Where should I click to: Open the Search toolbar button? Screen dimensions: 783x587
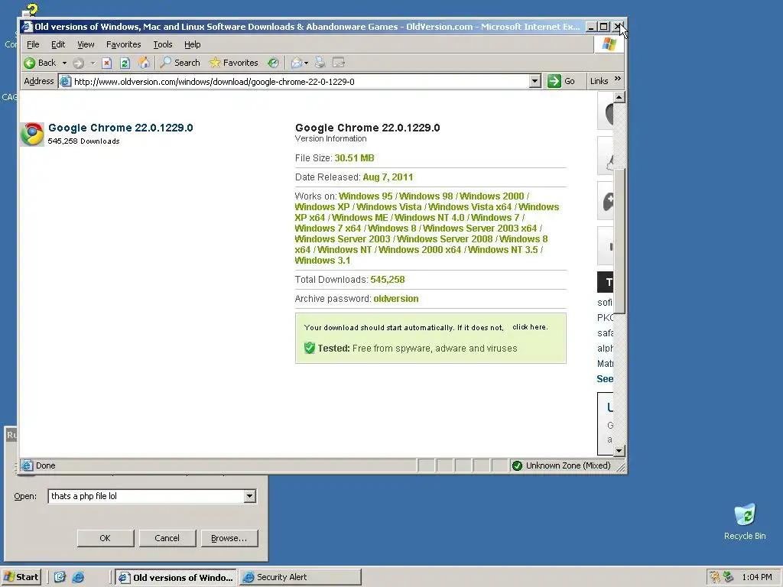[180, 63]
